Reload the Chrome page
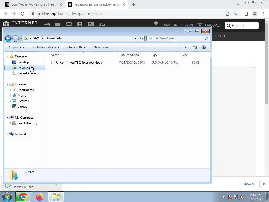The height and width of the screenshot is (202, 269). click(23, 14)
